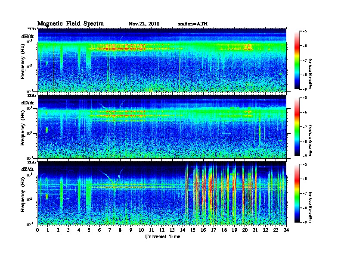Click the "-5" value on dH/dt color scale

click(305, 31)
